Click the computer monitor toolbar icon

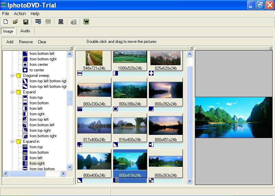[61, 22]
